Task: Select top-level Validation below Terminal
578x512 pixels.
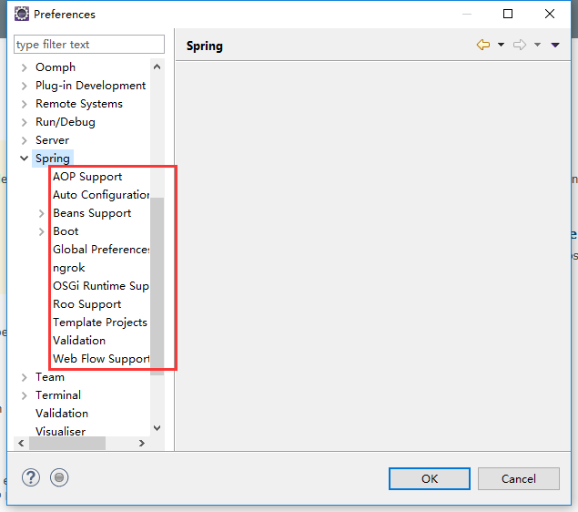Action: pos(62,414)
